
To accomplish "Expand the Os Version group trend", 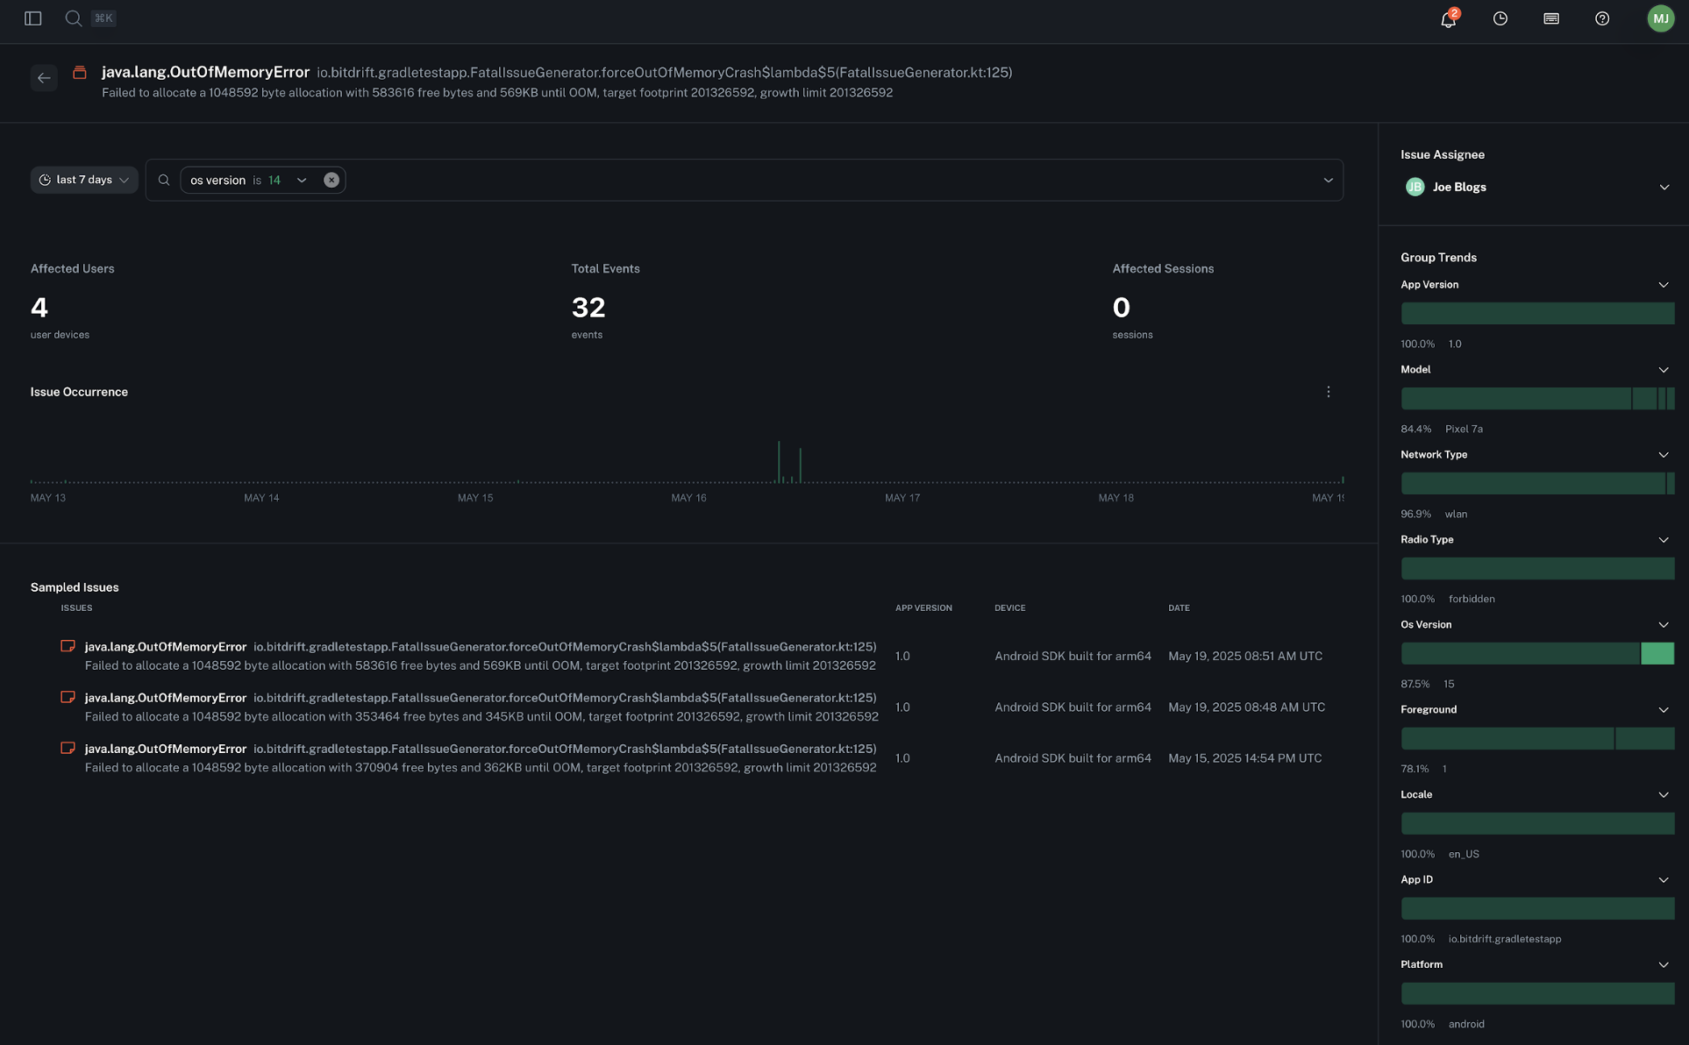I will 1664,624.
